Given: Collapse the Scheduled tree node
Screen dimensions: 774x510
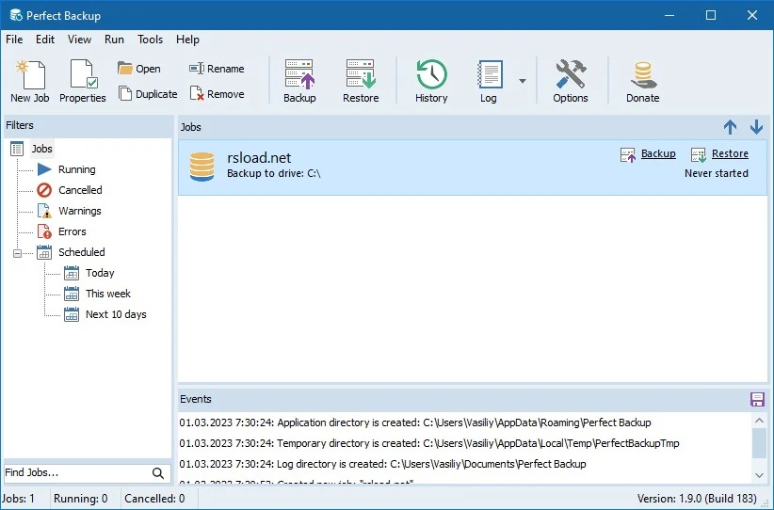Looking at the screenshot, I should [x=18, y=252].
